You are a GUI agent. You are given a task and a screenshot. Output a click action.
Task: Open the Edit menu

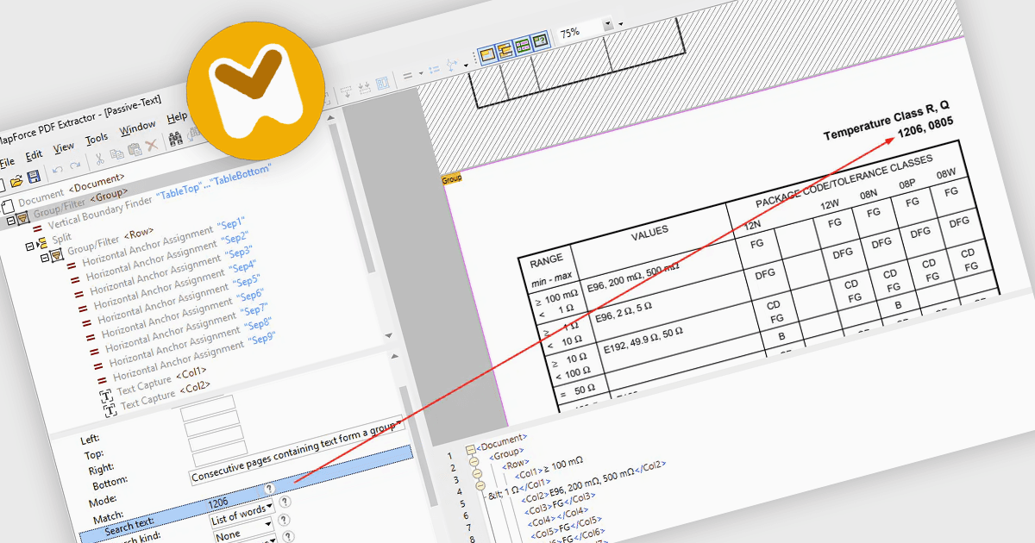coord(34,155)
